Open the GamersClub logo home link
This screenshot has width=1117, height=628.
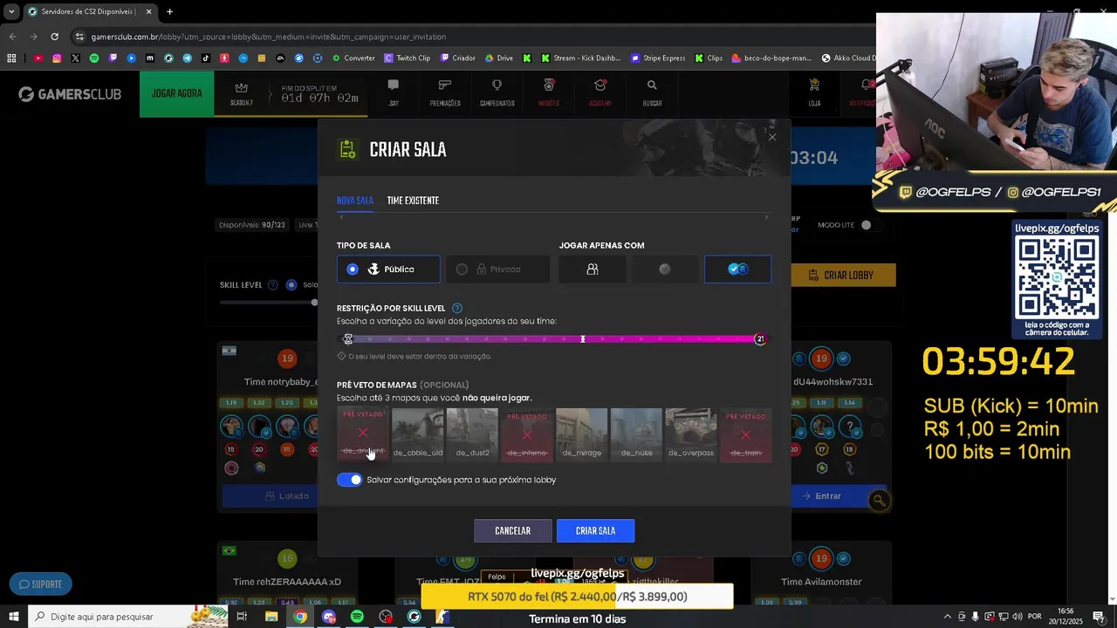tap(70, 94)
